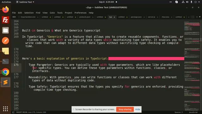Click the pink highlighted selection on line 173
The image size is (202, 114).
click(146, 59)
